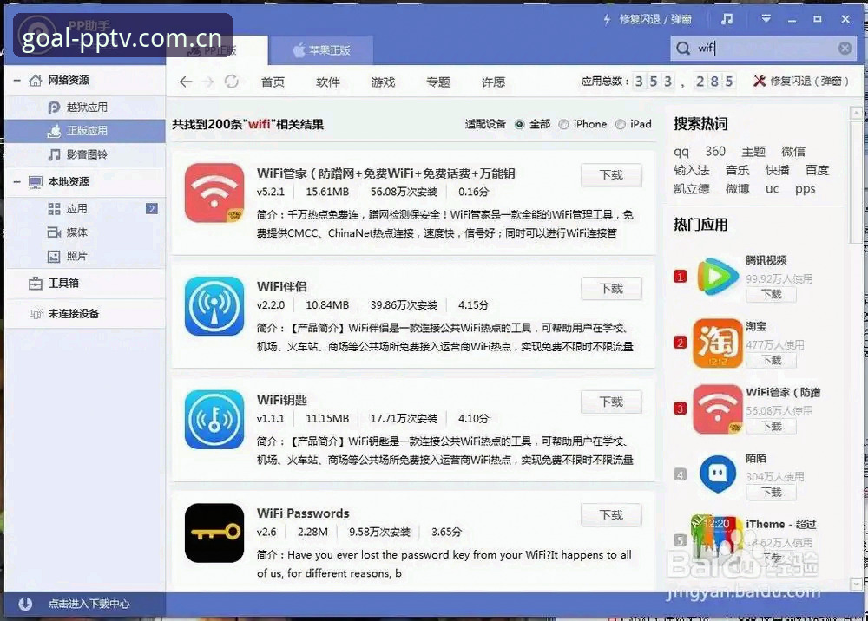The image size is (868, 621).
Task: Refresh the page with reload icon
Action: pos(232,82)
